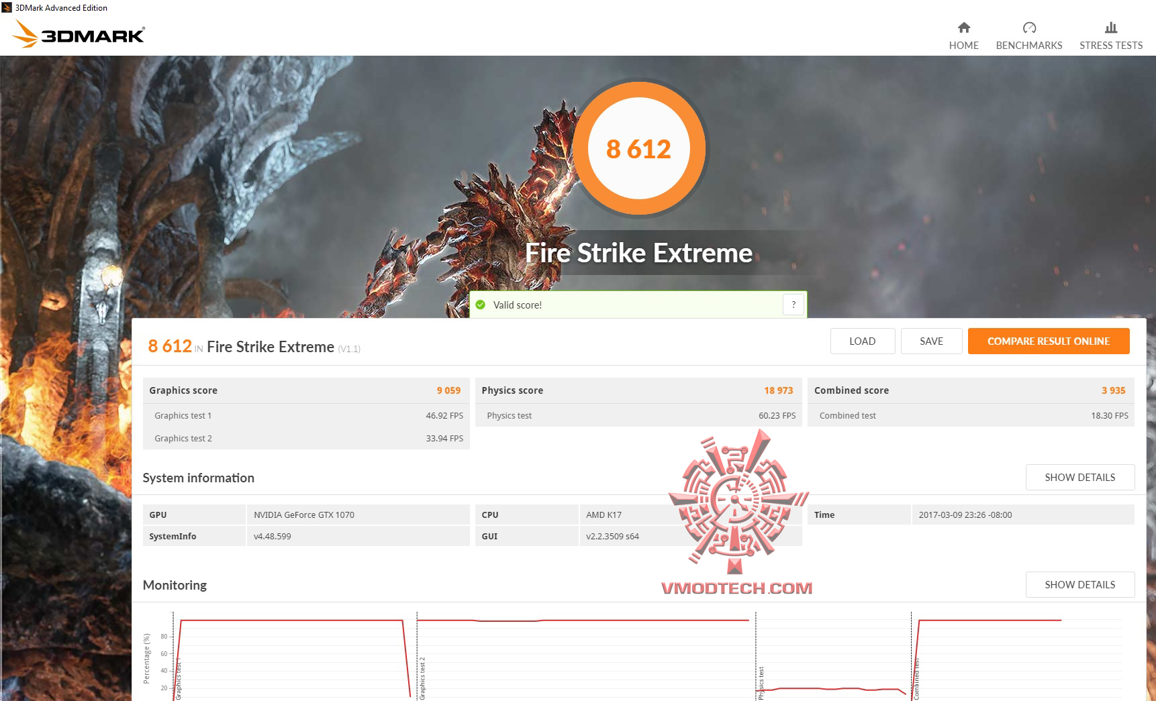Click the Stress Tests bar chart icon

coord(1111,28)
